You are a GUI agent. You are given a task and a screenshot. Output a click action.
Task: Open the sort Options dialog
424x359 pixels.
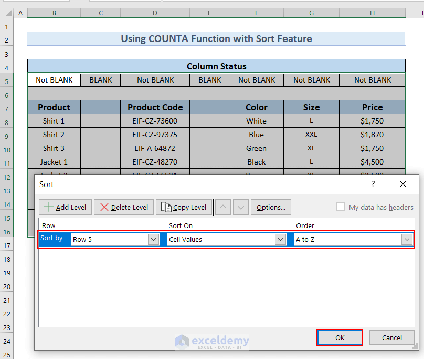[x=271, y=207]
